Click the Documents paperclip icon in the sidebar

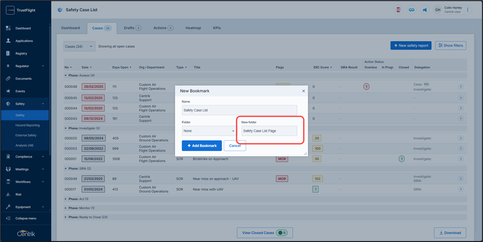click(8, 79)
